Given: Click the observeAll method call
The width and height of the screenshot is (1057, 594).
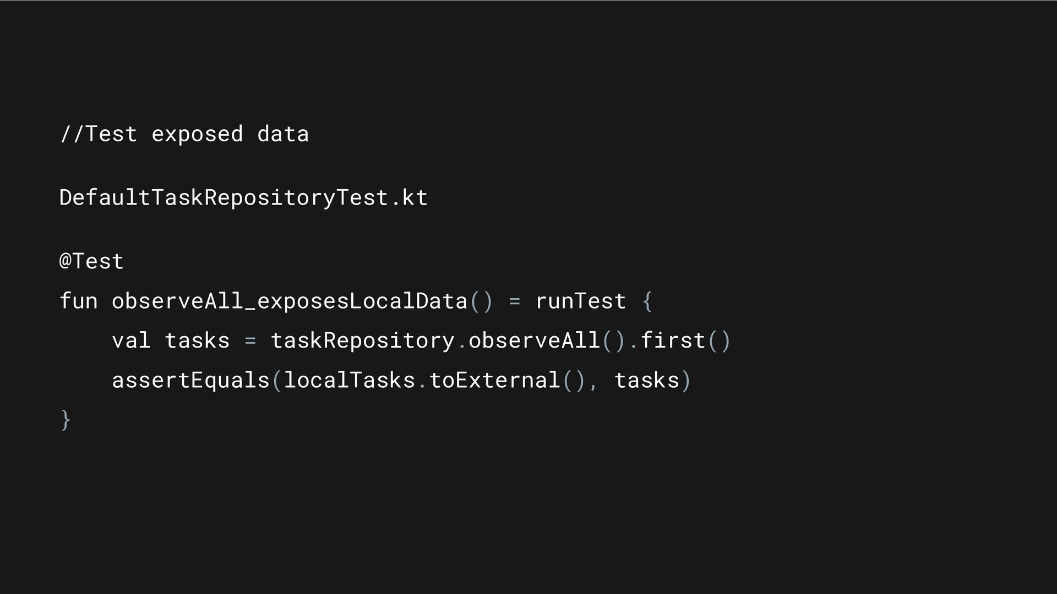Looking at the screenshot, I should coord(534,340).
